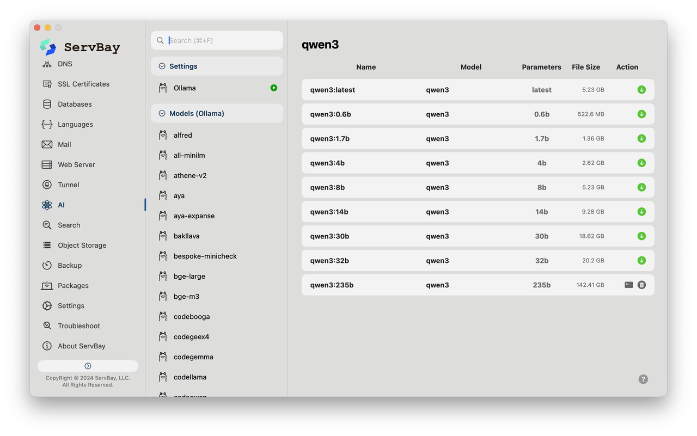Go to the Backup section

pyautogui.click(x=70, y=265)
